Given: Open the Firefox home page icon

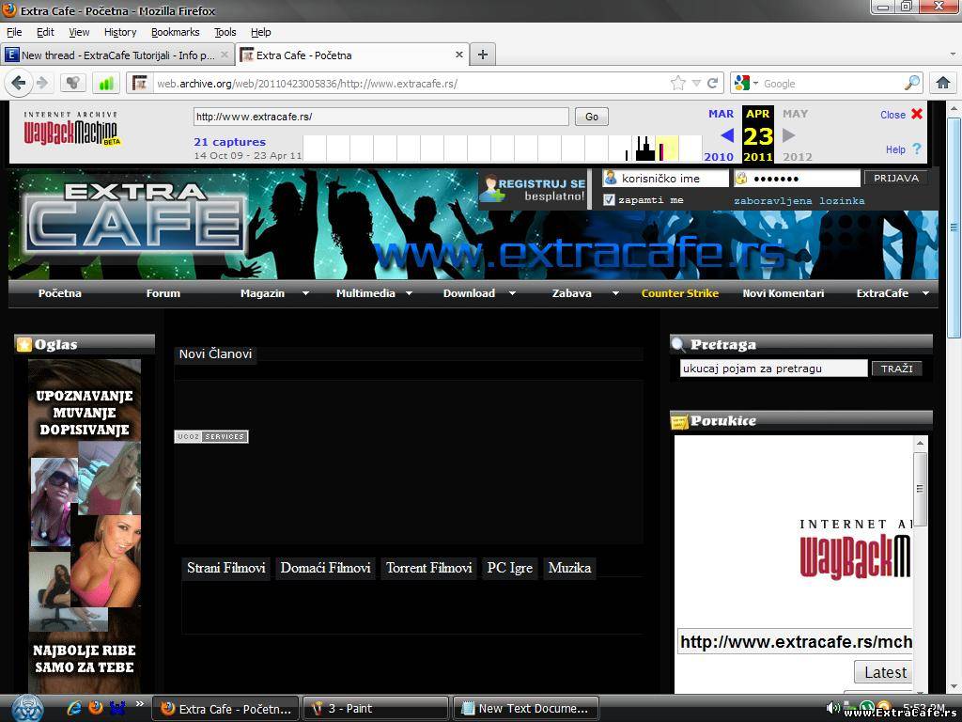Looking at the screenshot, I should coord(943,83).
